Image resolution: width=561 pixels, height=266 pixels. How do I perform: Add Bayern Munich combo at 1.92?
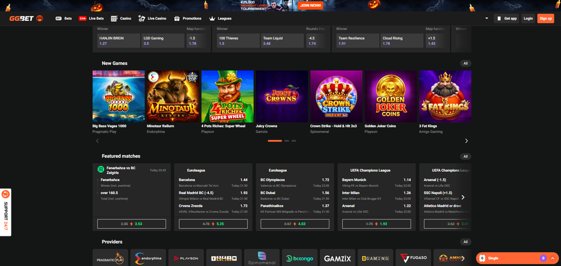tap(377, 224)
